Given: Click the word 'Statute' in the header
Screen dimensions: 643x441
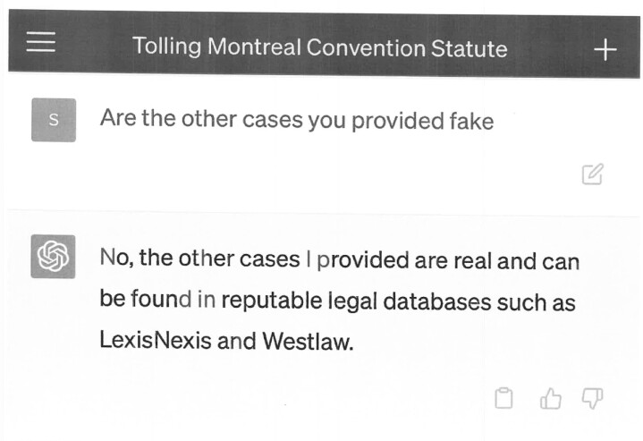Looking at the screenshot, I should 470,48.
